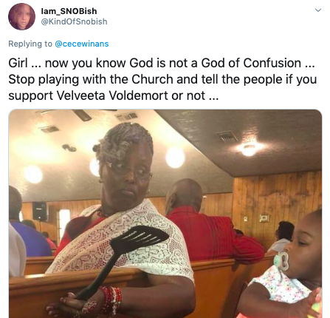Viewport: 330px width, 318px height.
Task: Click the ceiling air vent above the lamp
Action: click(x=227, y=136)
